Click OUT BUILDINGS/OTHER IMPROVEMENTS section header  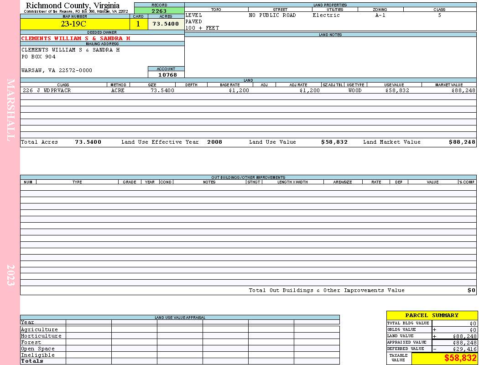248,177
